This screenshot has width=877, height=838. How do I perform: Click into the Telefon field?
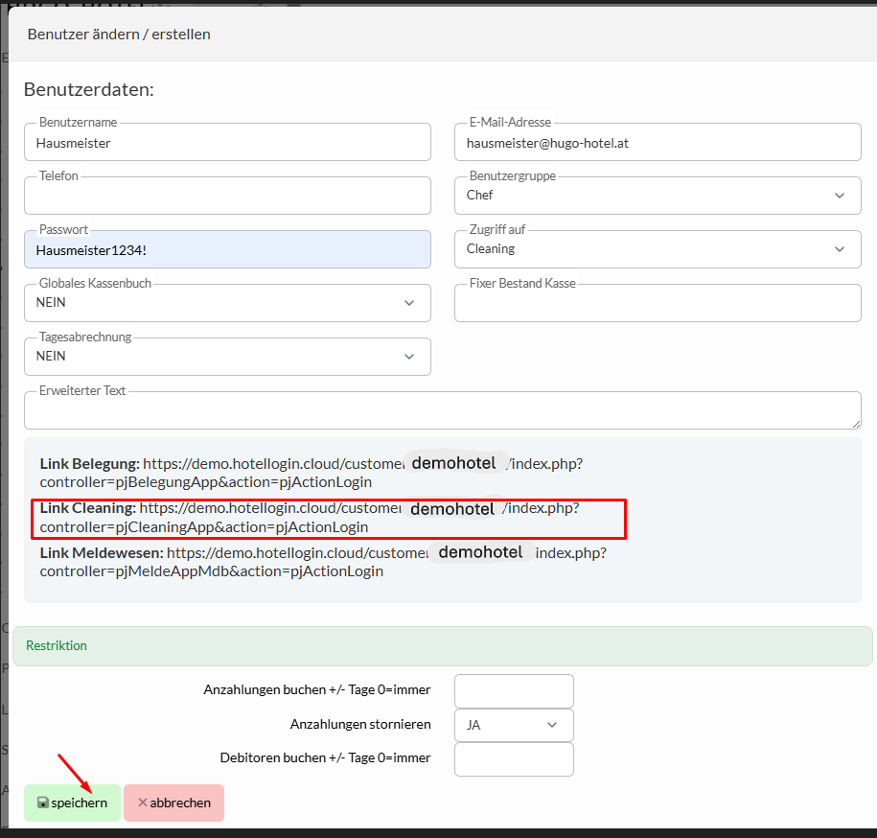[227, 197]
